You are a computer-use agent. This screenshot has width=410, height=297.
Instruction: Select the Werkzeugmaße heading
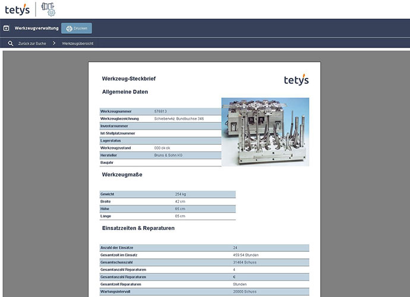122,175
